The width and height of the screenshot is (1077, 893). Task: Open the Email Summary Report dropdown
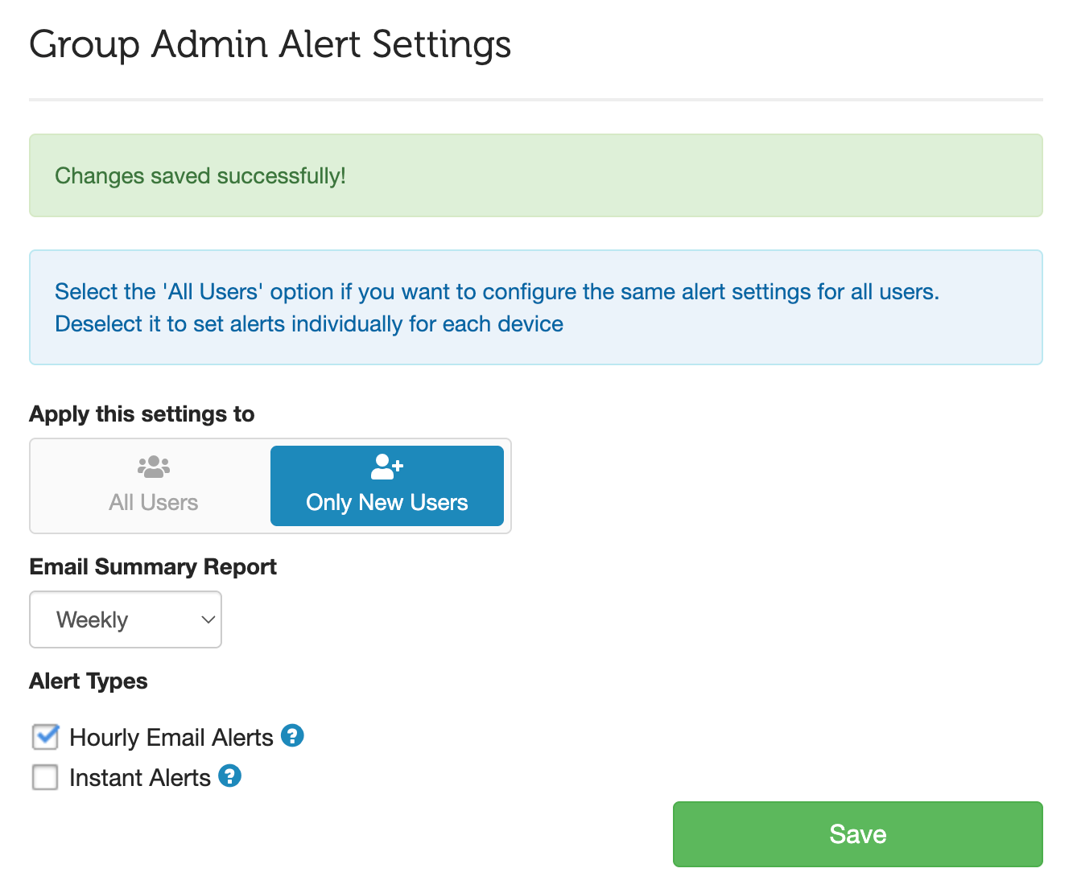125,619
